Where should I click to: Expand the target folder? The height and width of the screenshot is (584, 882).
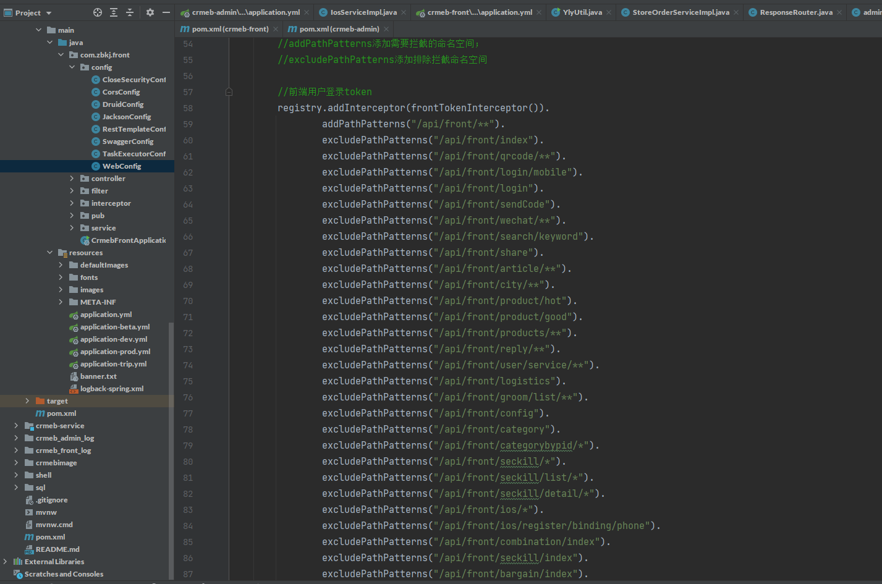click(27, 400)
